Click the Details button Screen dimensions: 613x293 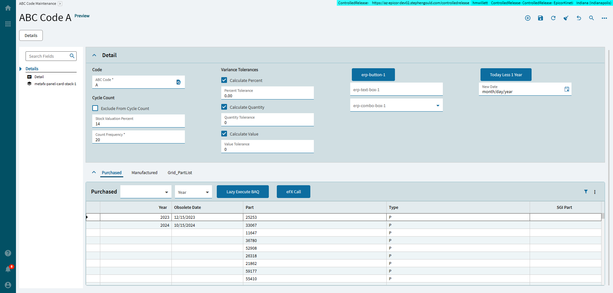[x=31, y=35]
